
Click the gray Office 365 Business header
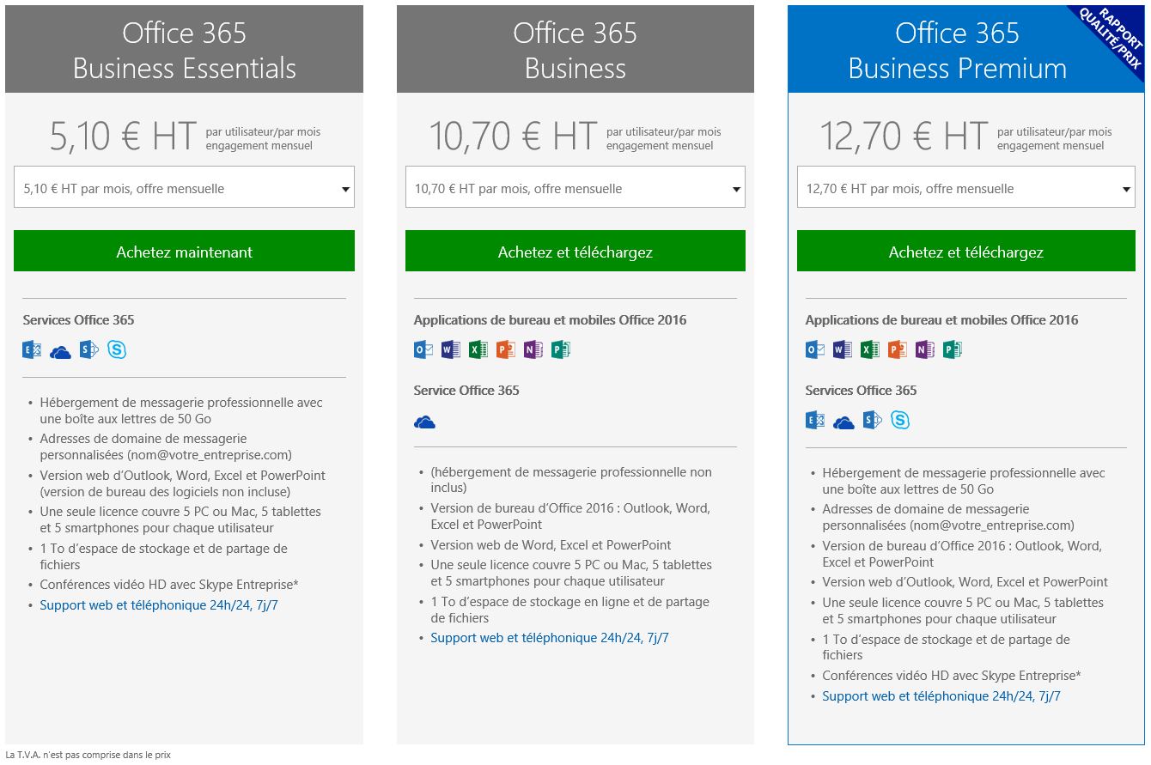pos(575,49)
